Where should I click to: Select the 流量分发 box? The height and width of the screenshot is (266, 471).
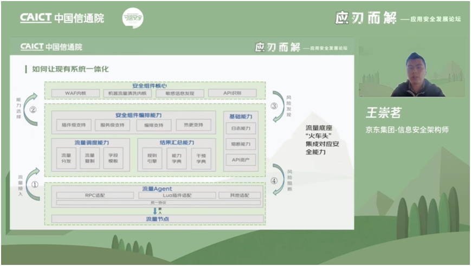66,158
